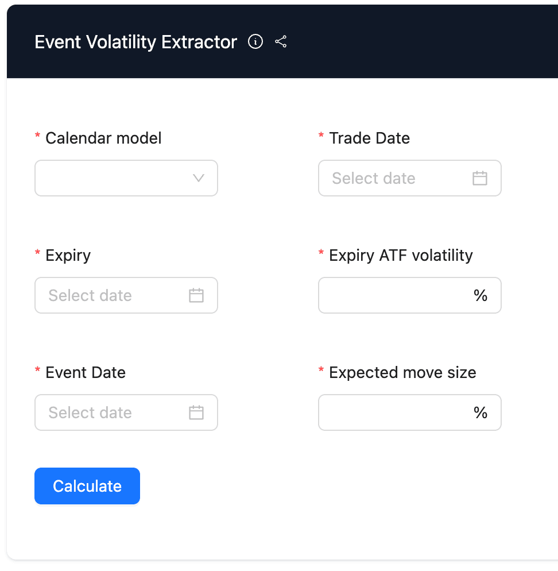Open the Trade Date calendar picker icon

[x=479, y=178]
